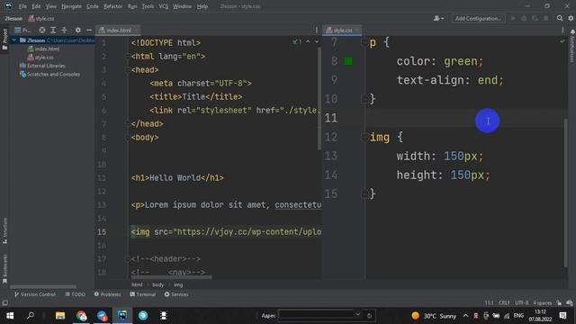This screenshot has width=576, height=324.
Task: Click the UTF-8 encoding in status bar
Action: 522,303
